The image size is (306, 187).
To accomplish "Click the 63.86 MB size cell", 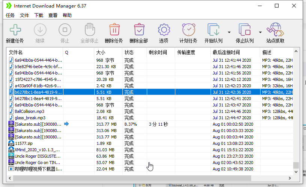I will click(106, 156).
